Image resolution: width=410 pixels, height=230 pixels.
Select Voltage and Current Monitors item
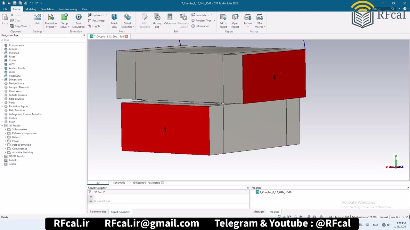[26, 114]
